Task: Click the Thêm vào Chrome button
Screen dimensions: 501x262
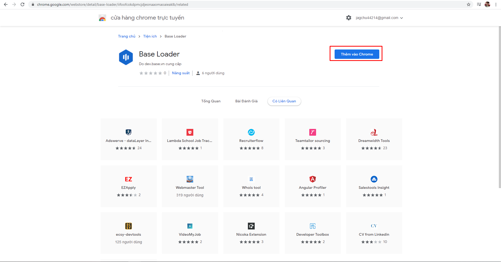Action: pos(357,54)
